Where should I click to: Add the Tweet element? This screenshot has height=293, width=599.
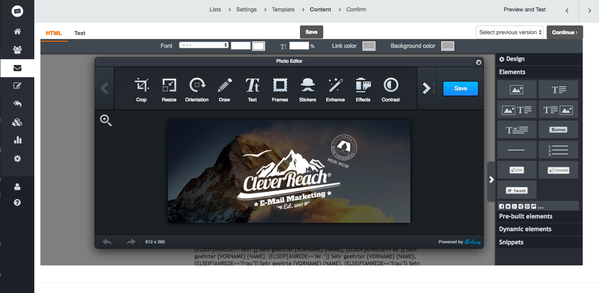pos(517,190)
